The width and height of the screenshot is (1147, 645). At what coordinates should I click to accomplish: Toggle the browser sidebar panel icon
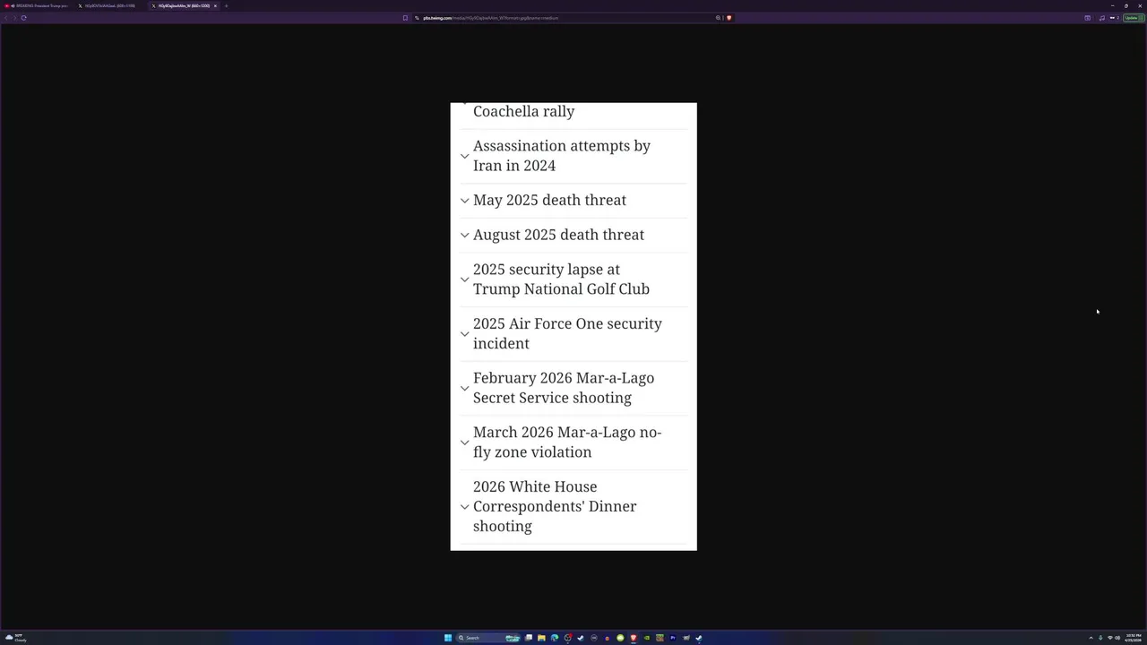coord(1088,18)
